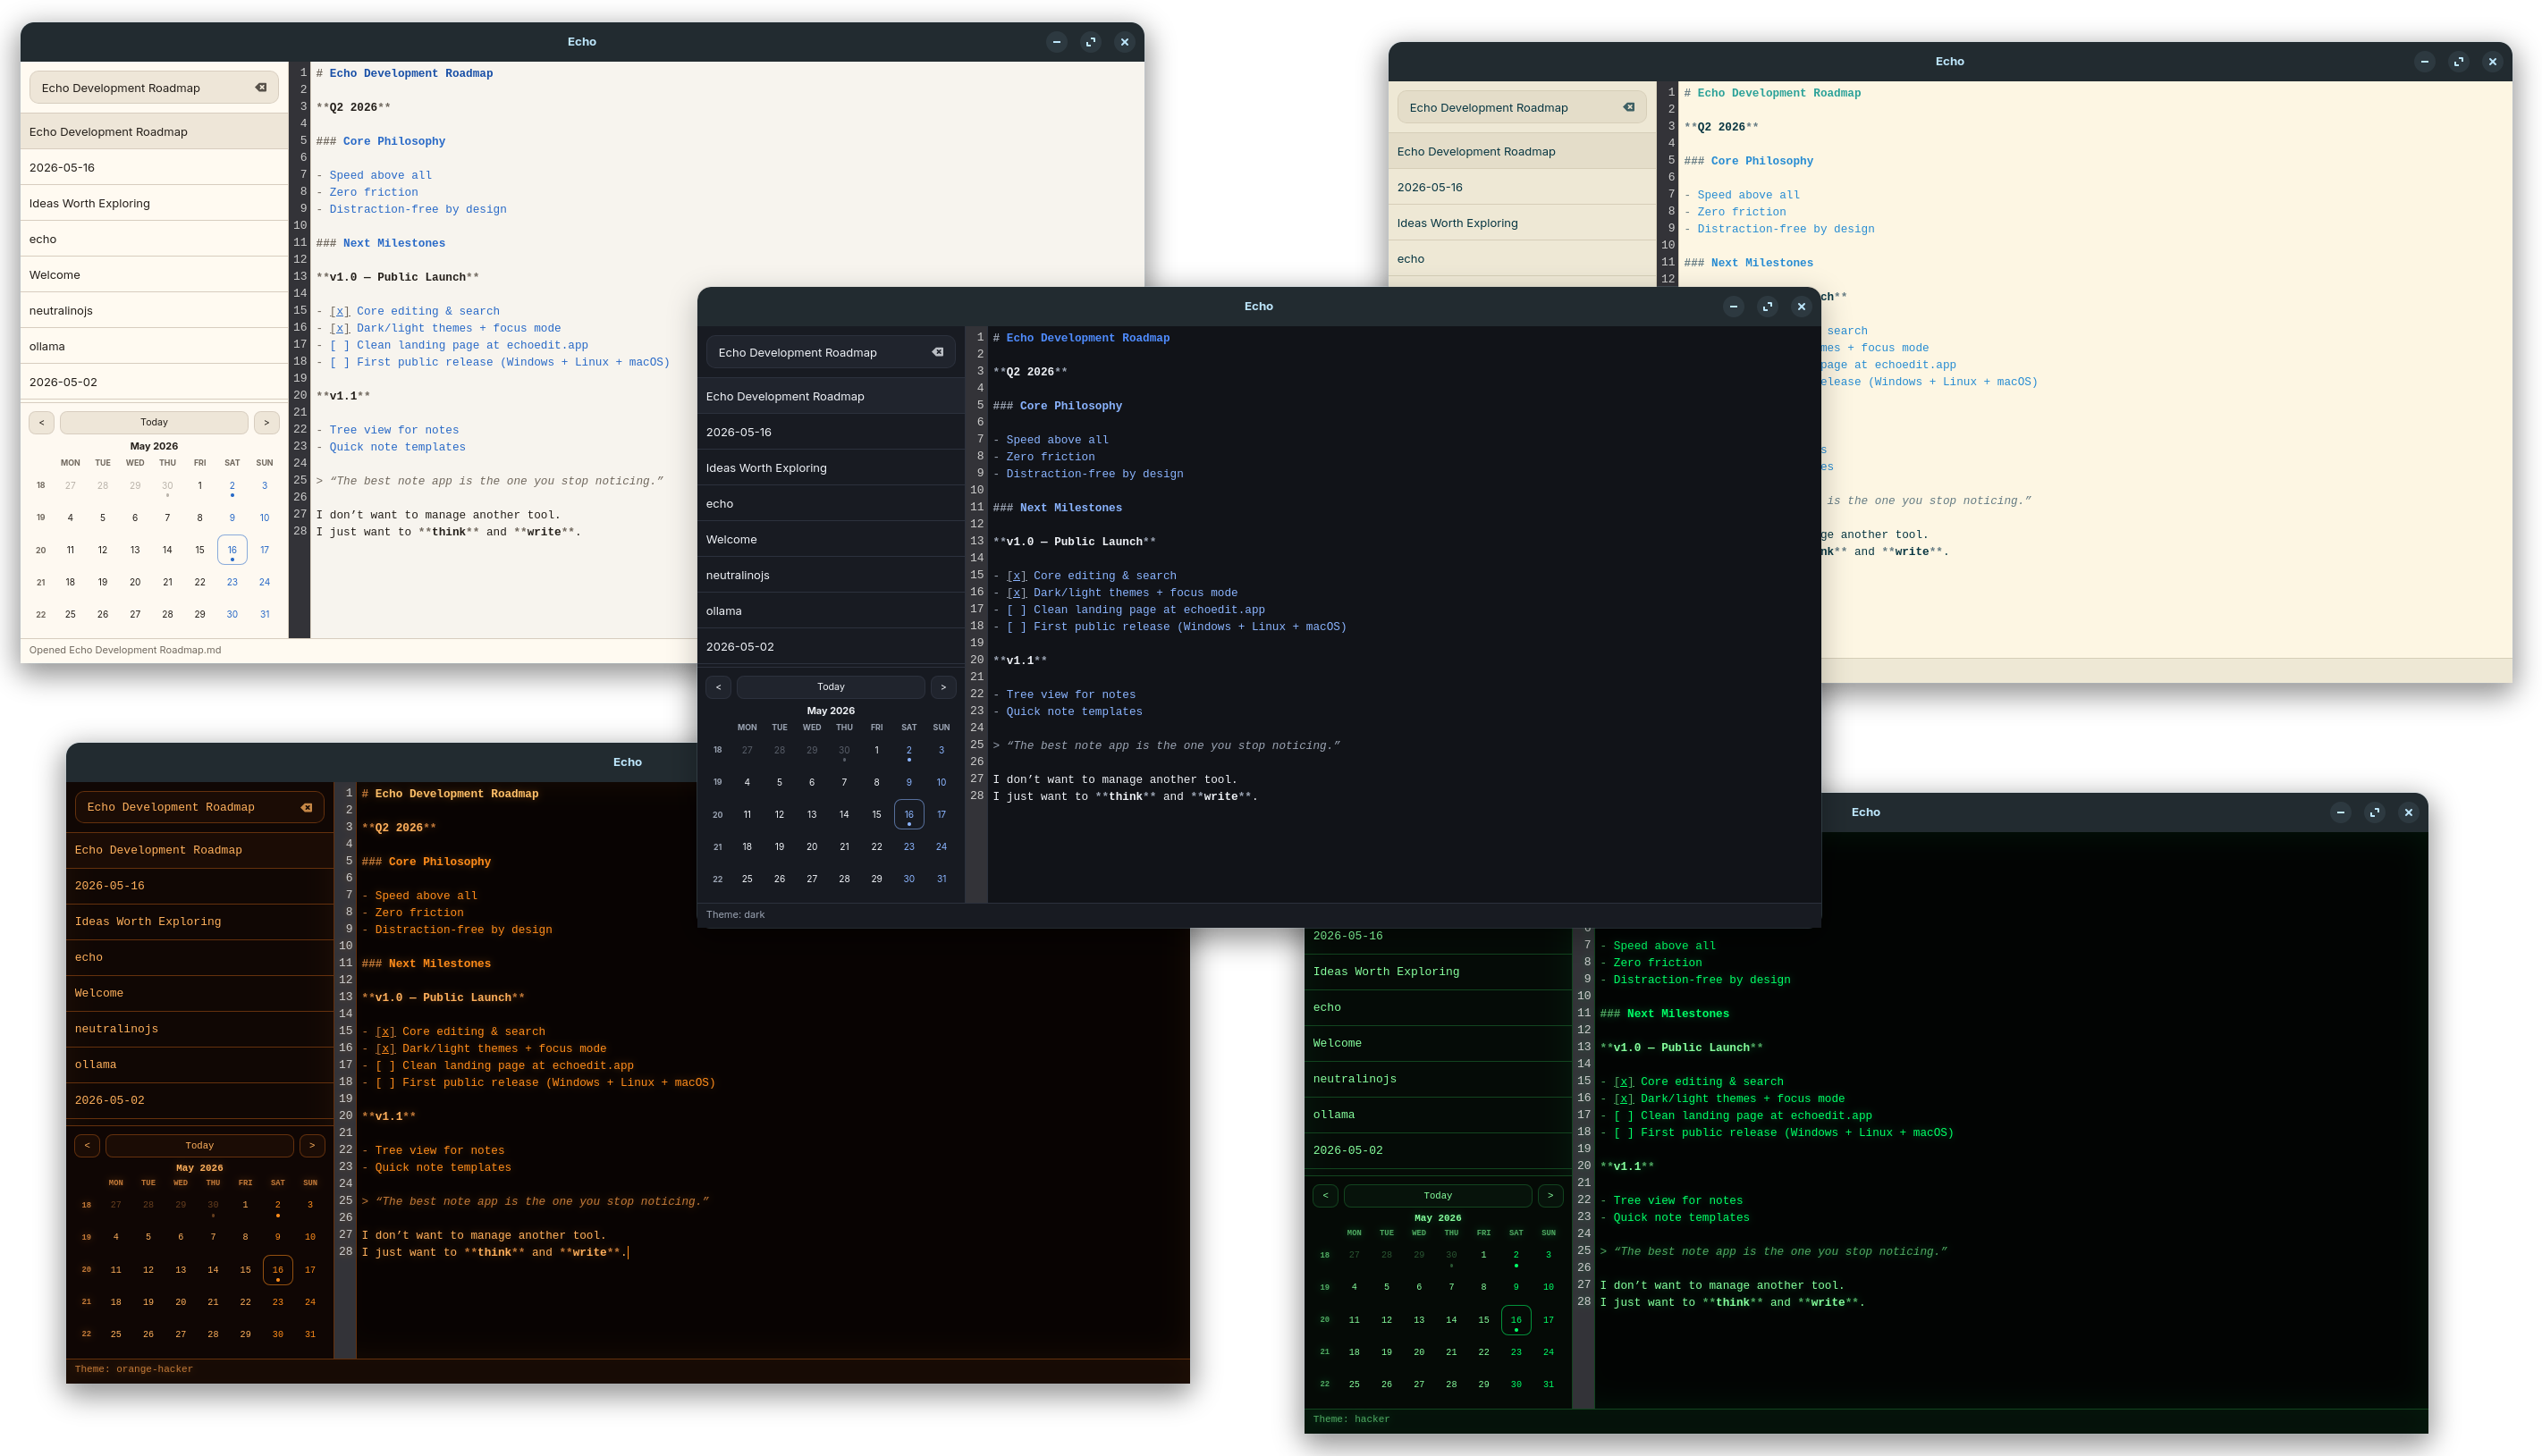Clear the search field in the orange-hacker window
2542x1456 pixels.
(306, 807)
